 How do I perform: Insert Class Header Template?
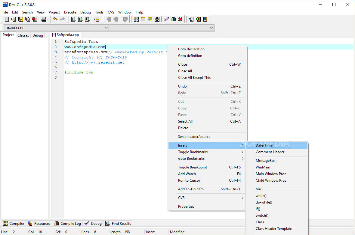[x=277, y=228]
